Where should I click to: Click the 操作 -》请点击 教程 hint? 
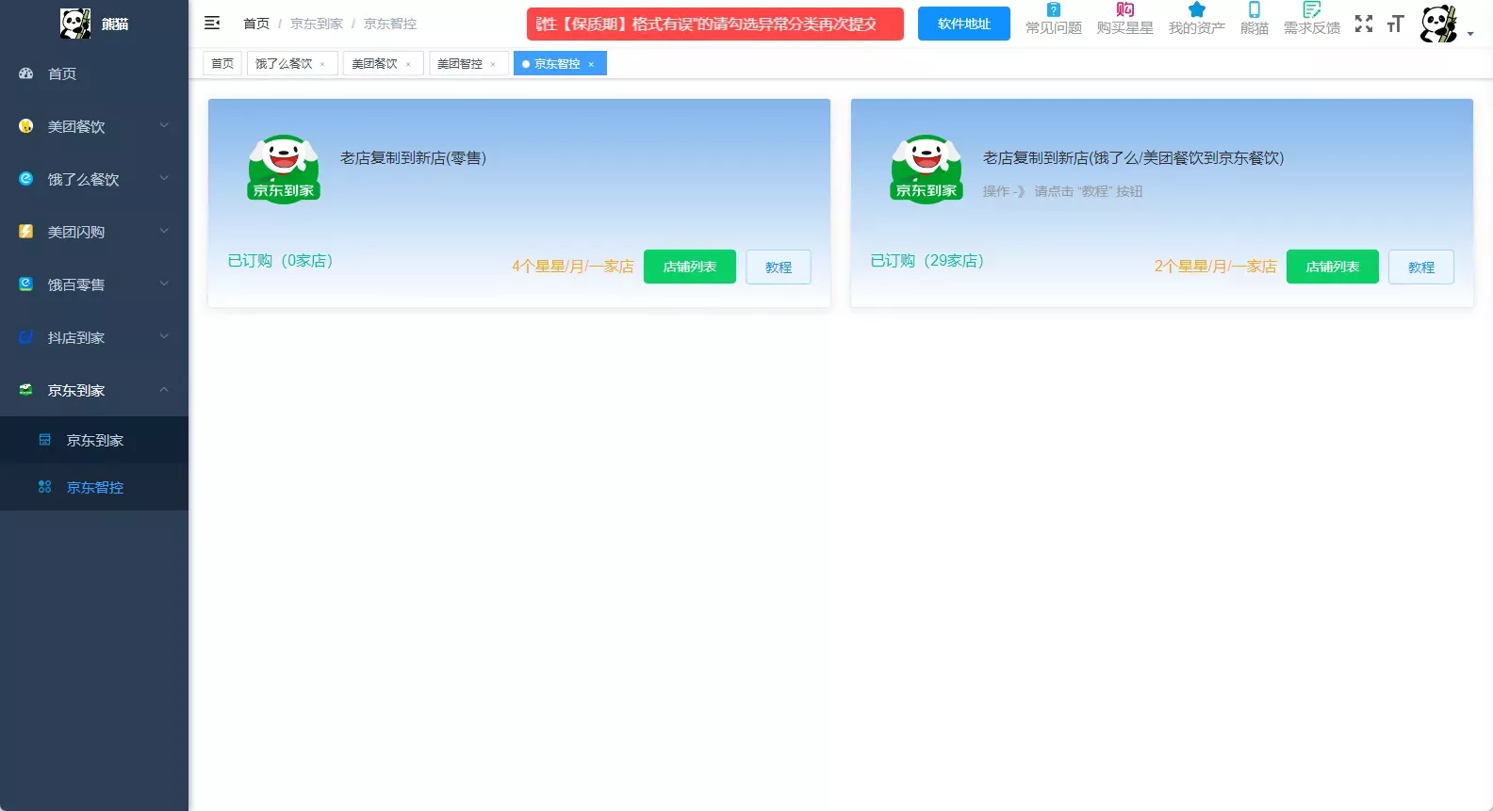(1062, 191)
